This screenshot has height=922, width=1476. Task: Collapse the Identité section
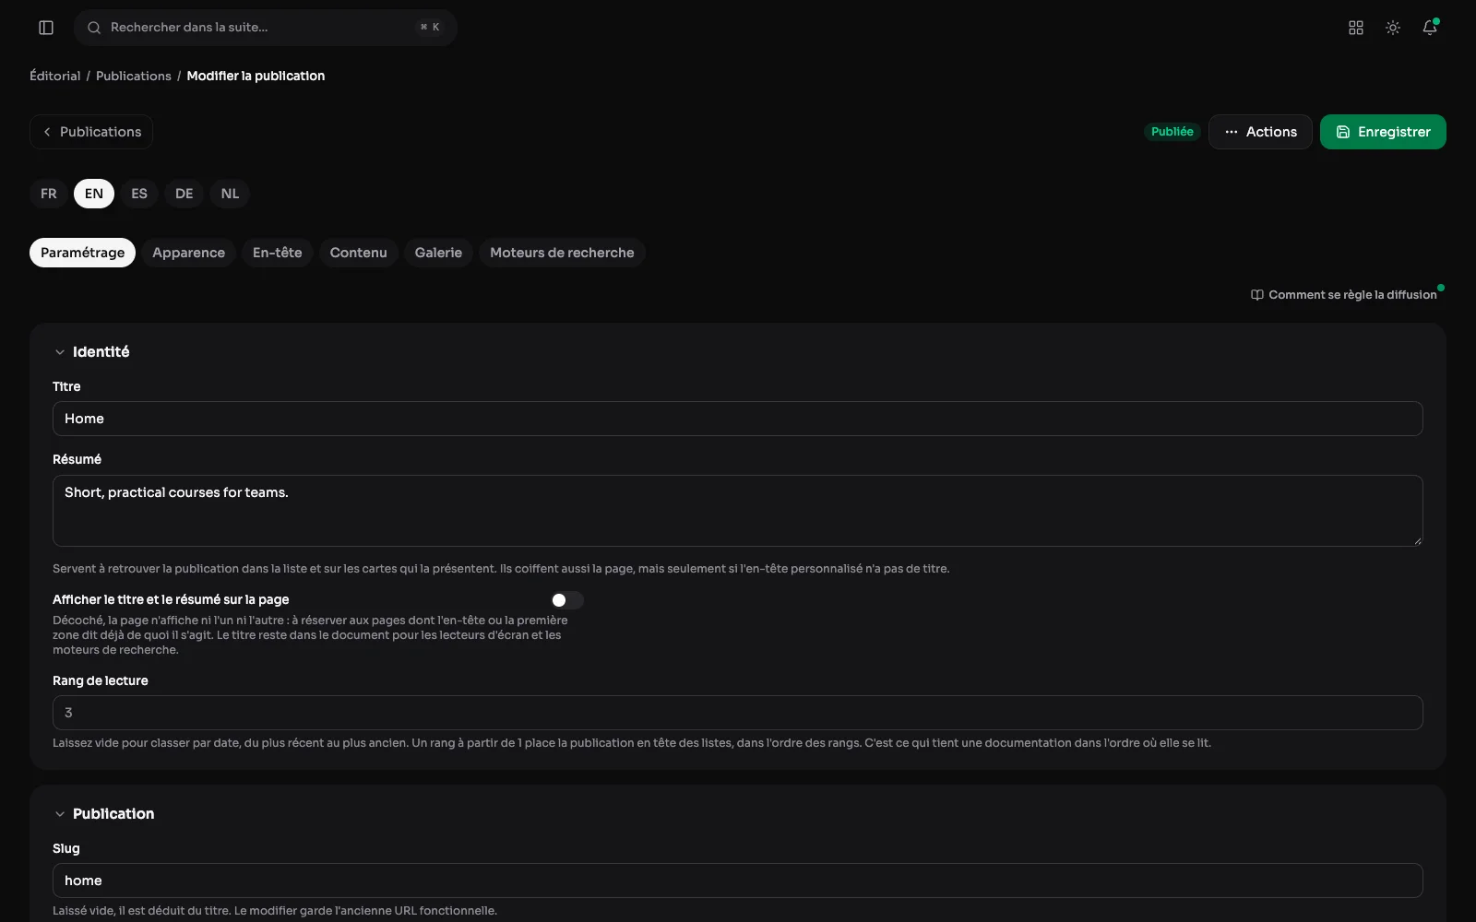tap(60, 352)
